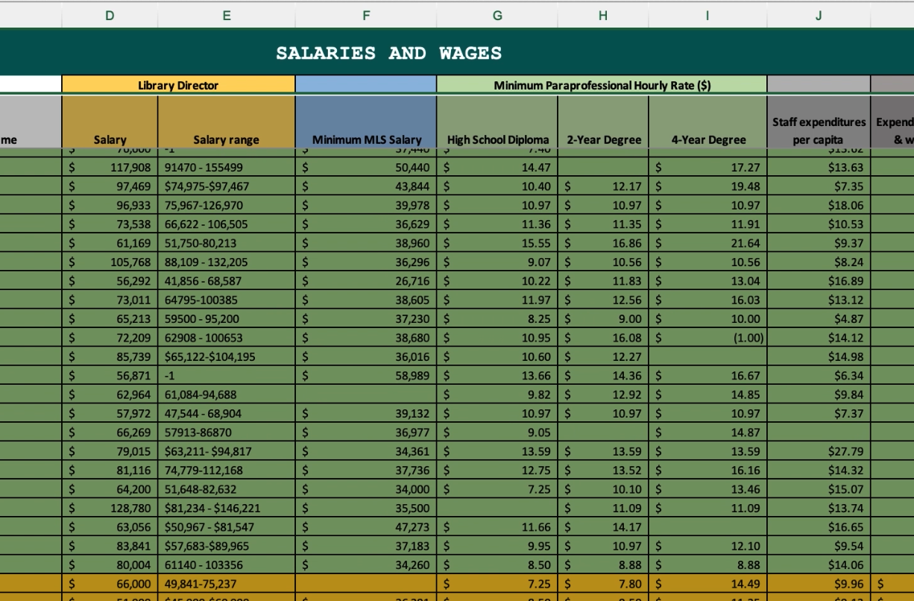Select salary cell 96,933
The width and height of the screenshot is (914, 601).
click(x=110, y=205)
